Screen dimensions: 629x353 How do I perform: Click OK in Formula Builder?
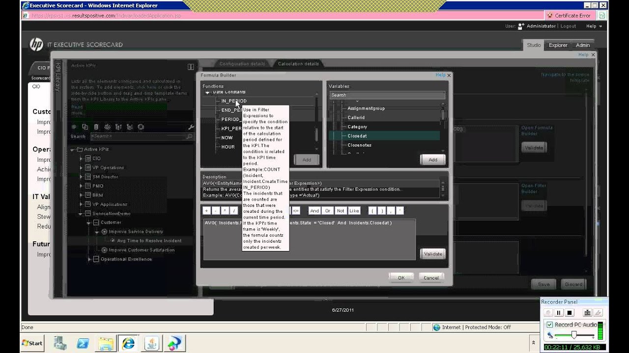click(401, 277)
